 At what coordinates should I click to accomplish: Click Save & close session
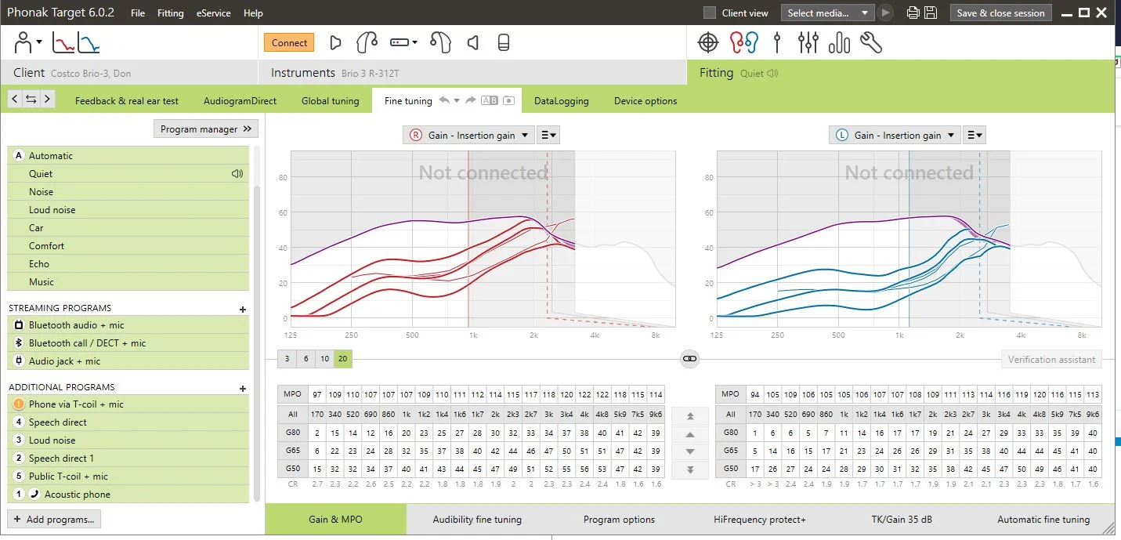(x=1000, y=13)
